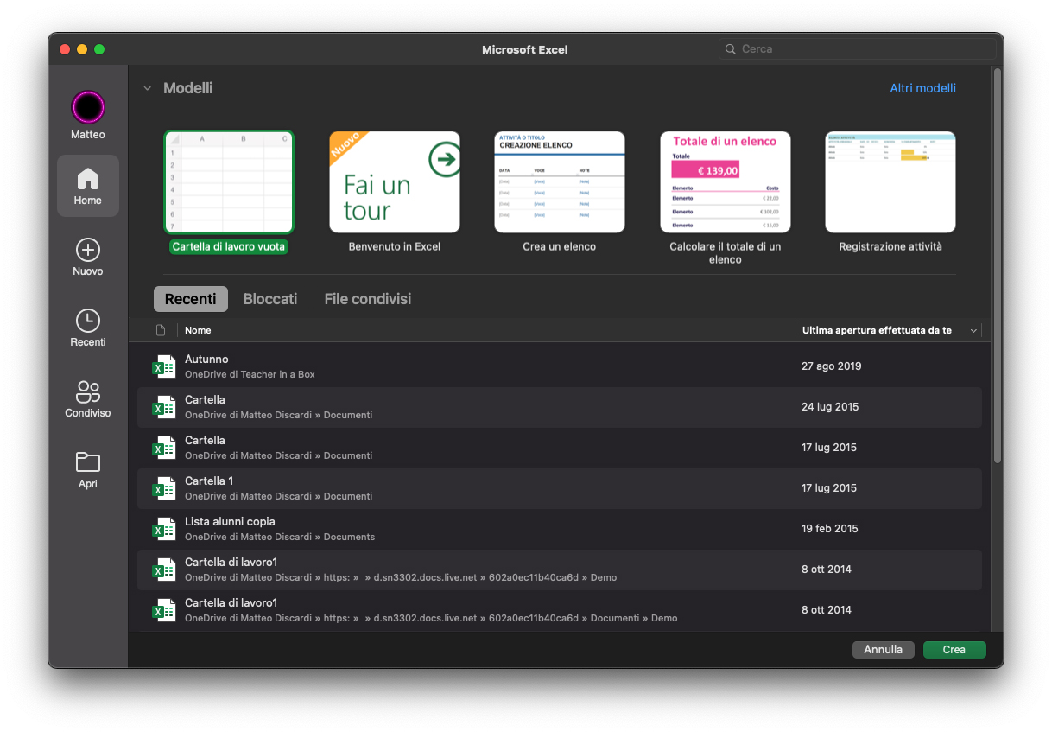
Task: Go to Home in the sidebar
Action: click(x=88, y=186)
